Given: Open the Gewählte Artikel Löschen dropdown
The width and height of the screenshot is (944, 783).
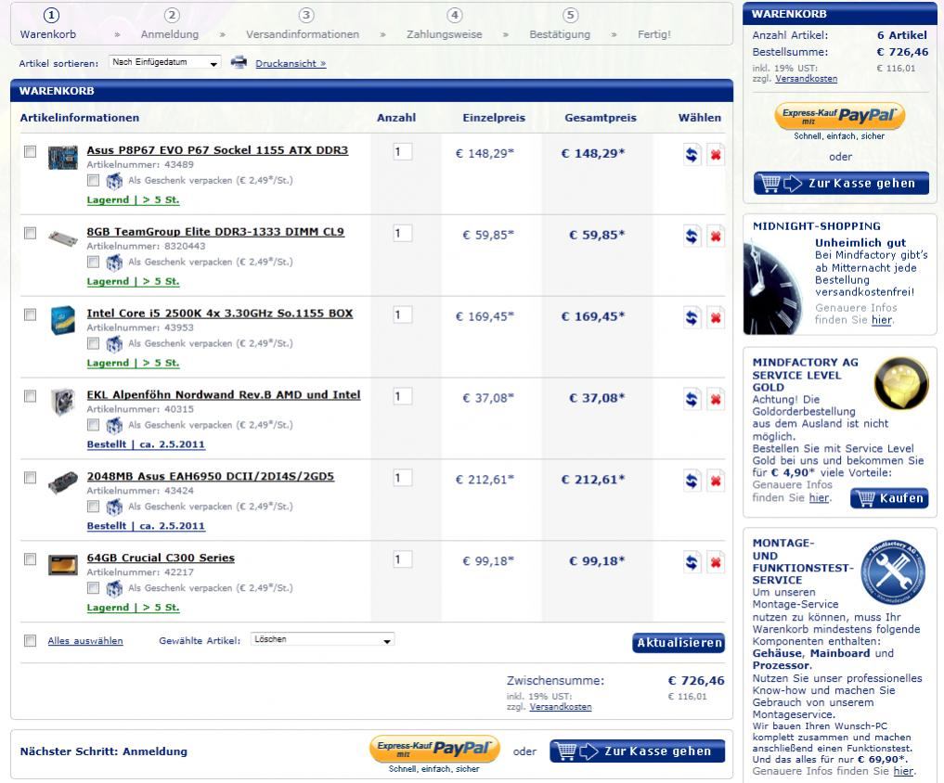Looking at the screenshot, I should click(x=322, y=639).
